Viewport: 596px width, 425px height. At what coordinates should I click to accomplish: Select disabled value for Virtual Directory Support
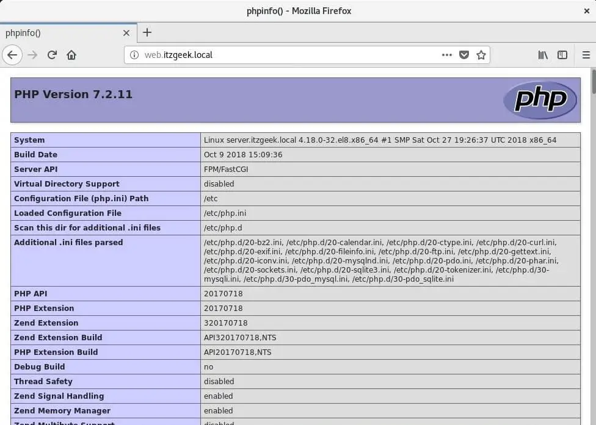click(219, 184)
